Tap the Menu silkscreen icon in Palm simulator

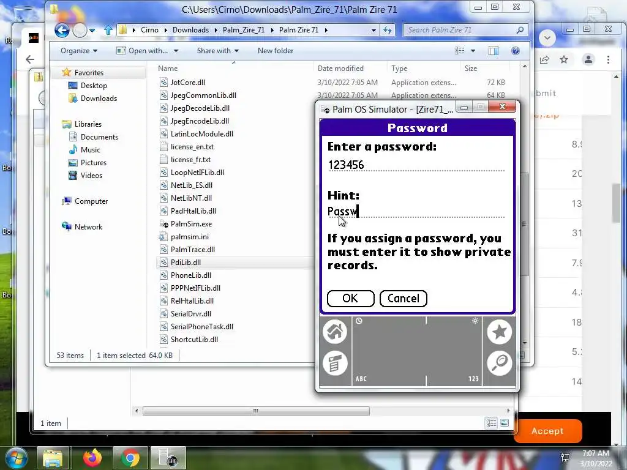pyautogui.click(x=335, y=363)
